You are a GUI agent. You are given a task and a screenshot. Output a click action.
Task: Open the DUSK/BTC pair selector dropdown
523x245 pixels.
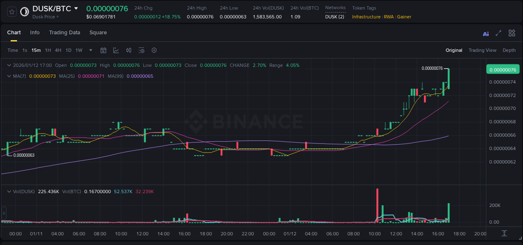[x=76, y=8]
